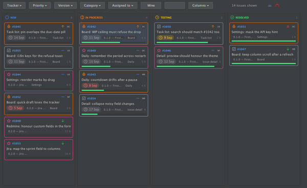Click the star icon on issue #1053

pyautogui.click(x=9, y=143)
